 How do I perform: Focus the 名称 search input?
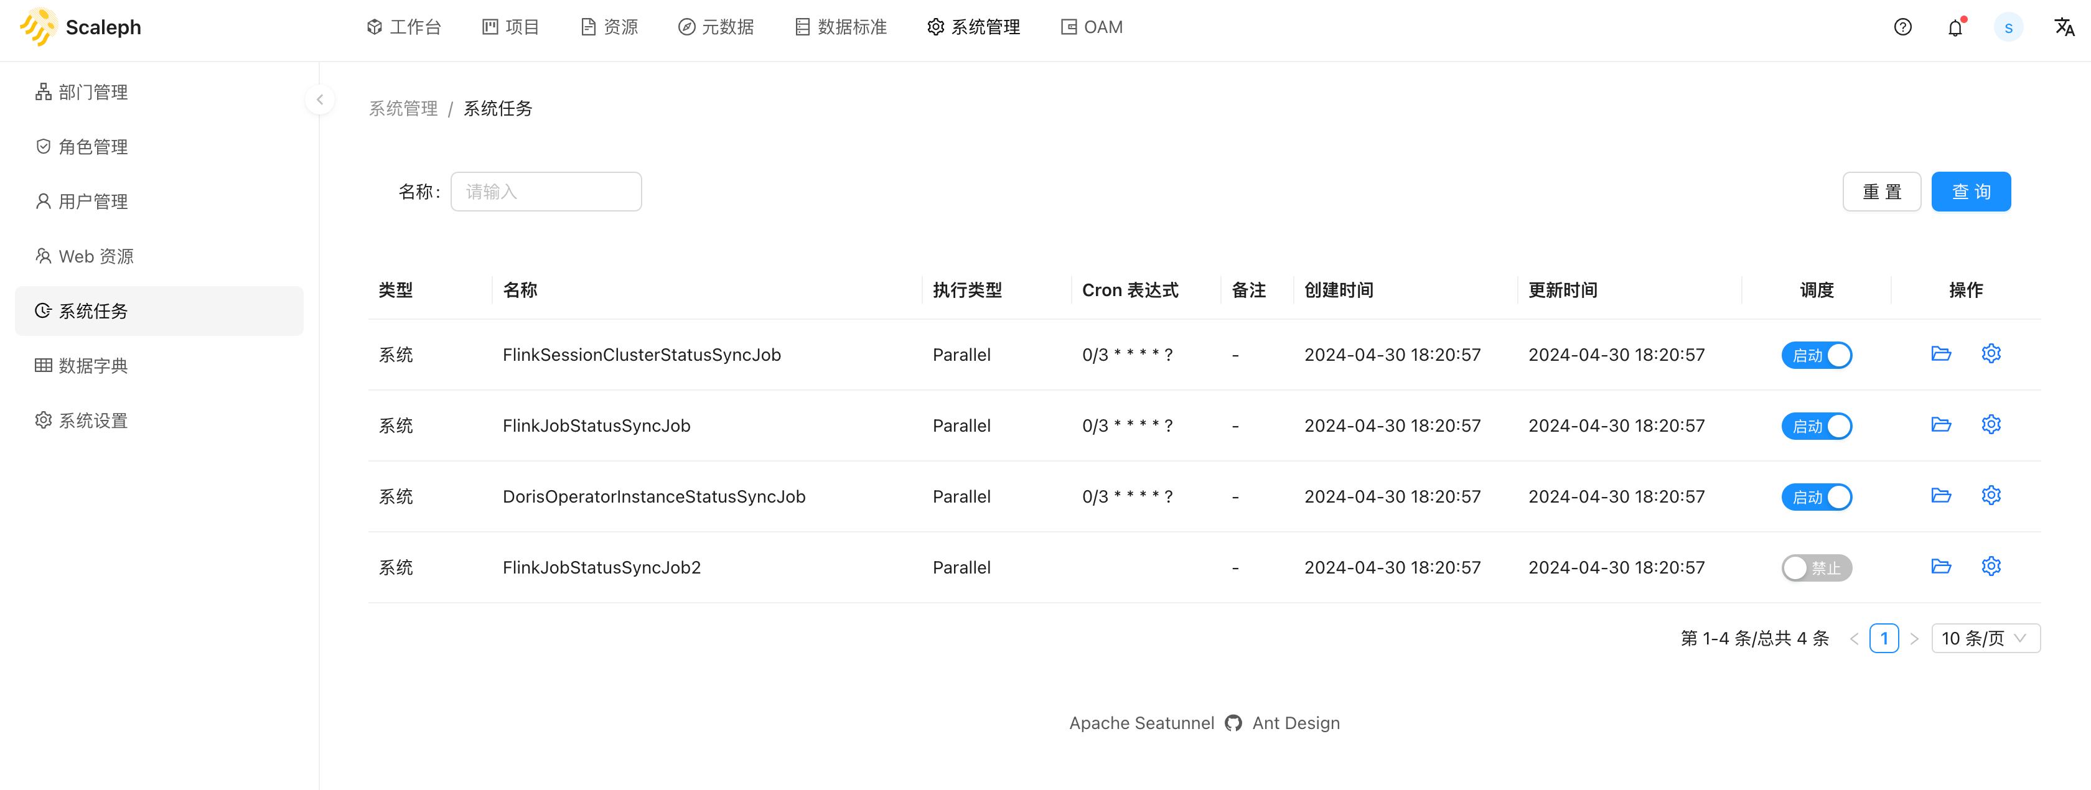[x=546, y=192]
